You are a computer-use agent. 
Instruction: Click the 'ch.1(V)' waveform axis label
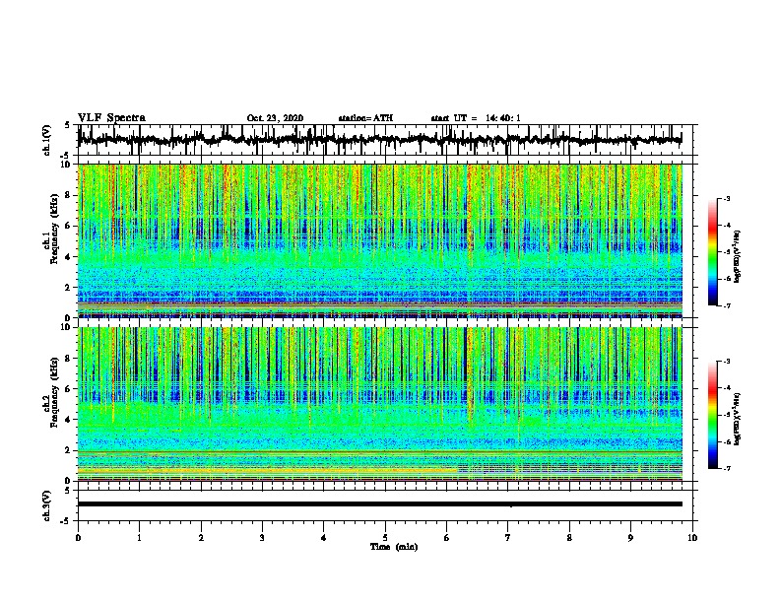point(47,140)
